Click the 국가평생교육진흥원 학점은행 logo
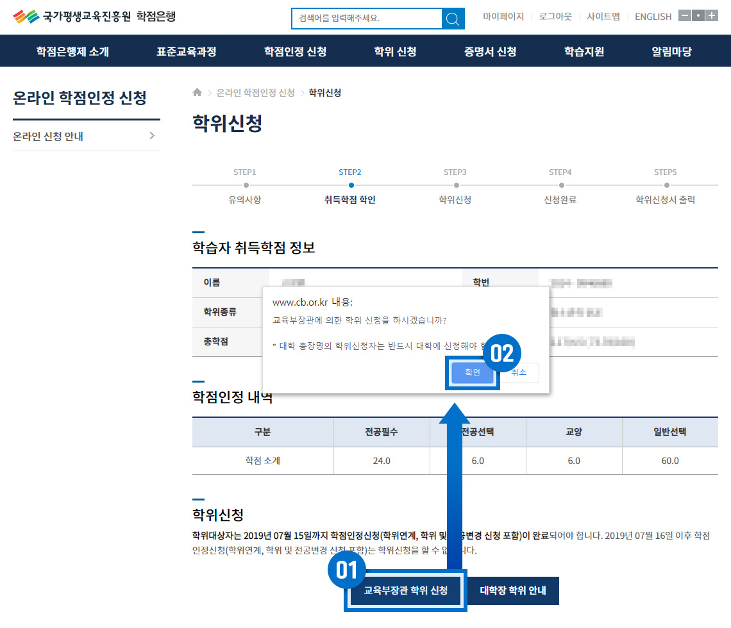This screenshot has height=628, width=731. click(94, 17)
